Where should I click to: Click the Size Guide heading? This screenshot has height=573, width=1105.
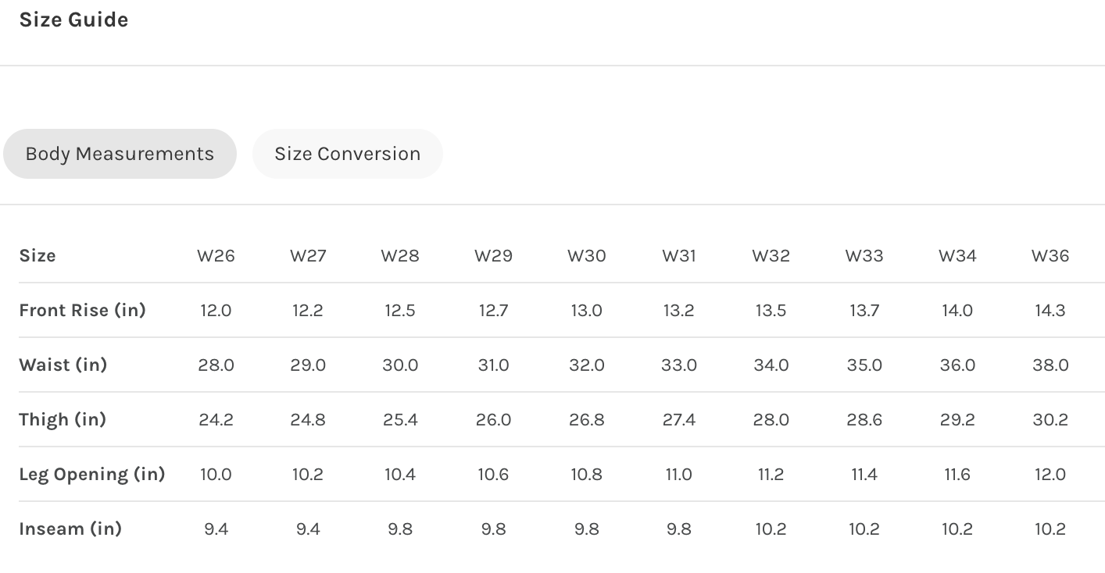point(73,20)
